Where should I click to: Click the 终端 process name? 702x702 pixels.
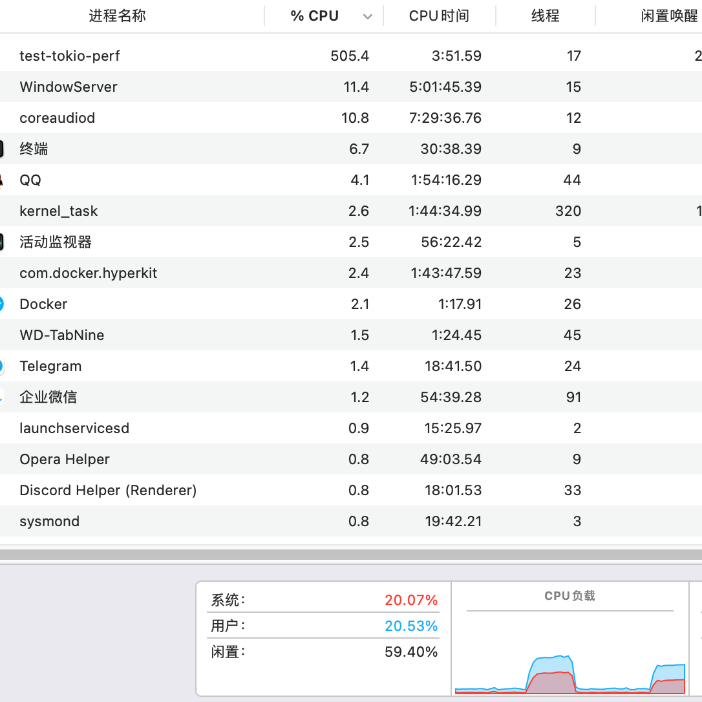point(34,149)
